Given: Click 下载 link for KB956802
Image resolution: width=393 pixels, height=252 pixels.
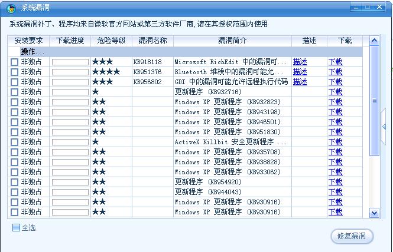Looking at the screenshot, I should [x=335, y=82].
